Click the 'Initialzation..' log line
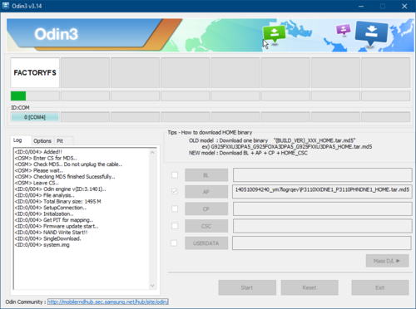This screenshot has width=416, height=309. click(x=44, y=213)
